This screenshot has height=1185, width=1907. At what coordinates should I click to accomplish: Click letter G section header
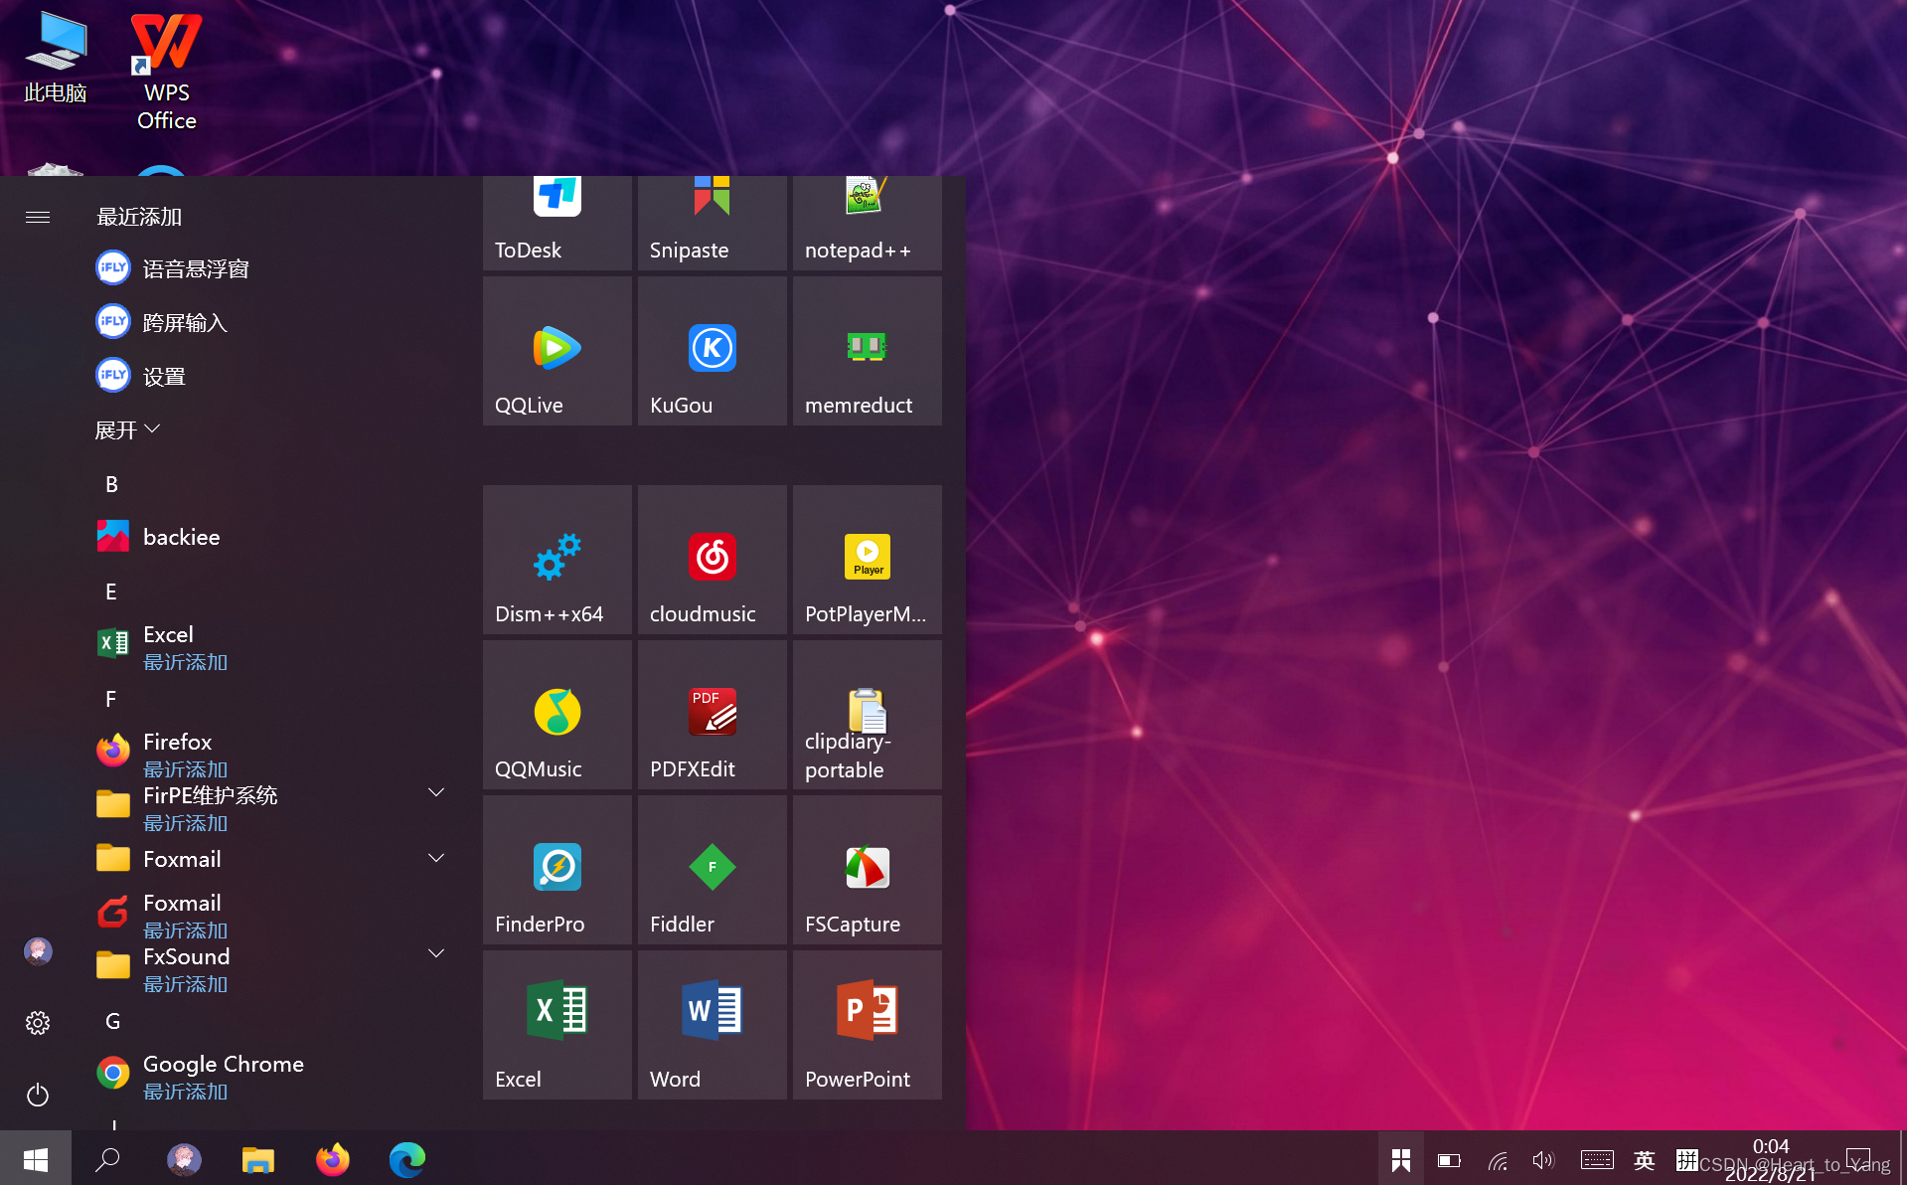(113, 1021)
